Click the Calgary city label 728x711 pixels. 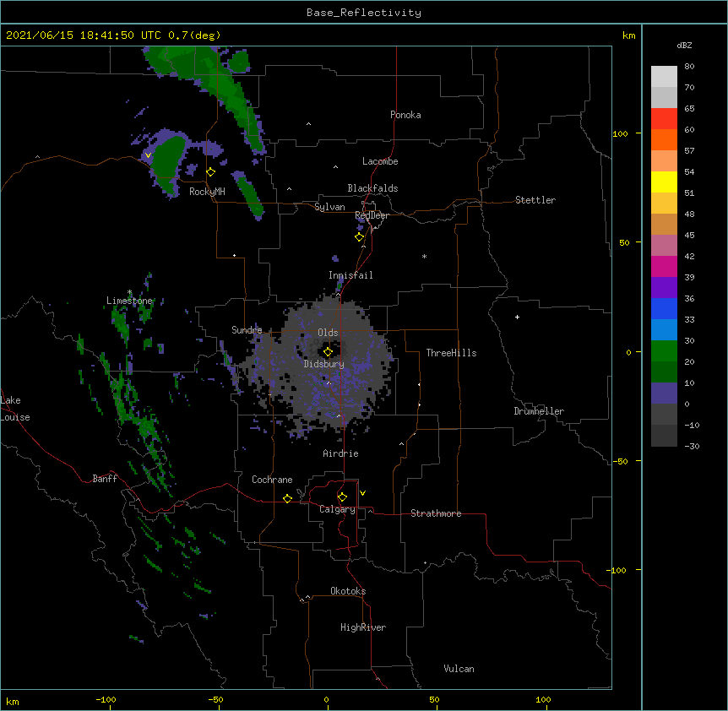(x=337, y=509)
